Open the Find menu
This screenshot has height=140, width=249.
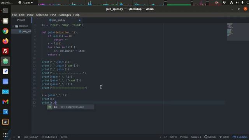[53, 15]
